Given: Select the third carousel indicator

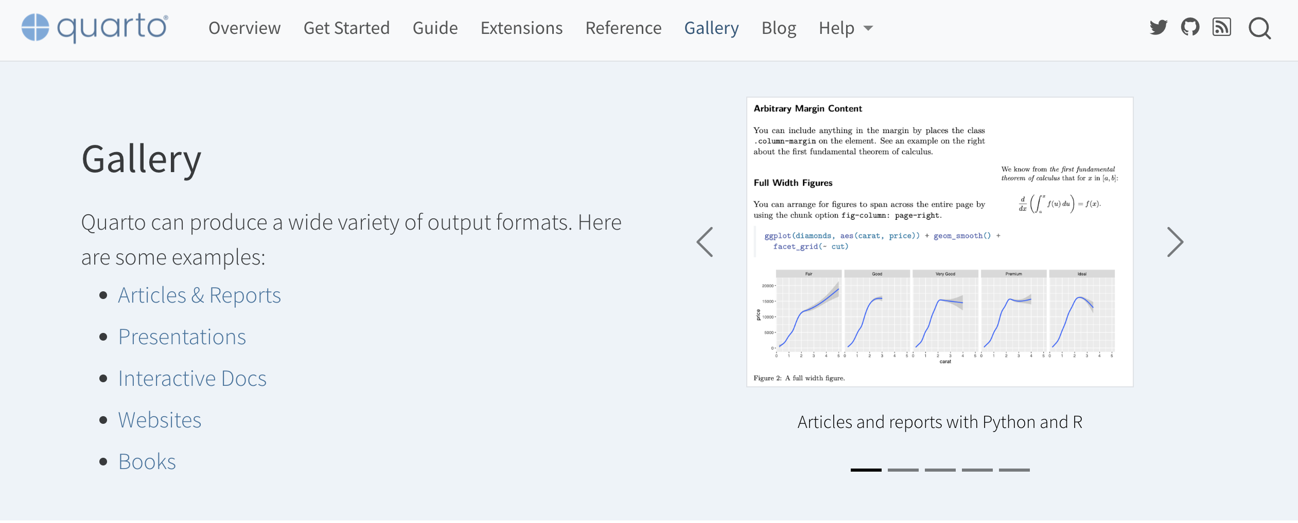Looking at the screenshot, I should (x=940, y=470).
